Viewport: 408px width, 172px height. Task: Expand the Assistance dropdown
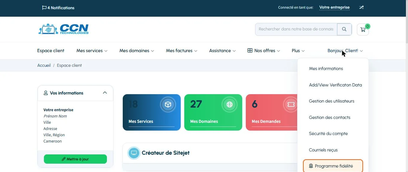(223, 51)
